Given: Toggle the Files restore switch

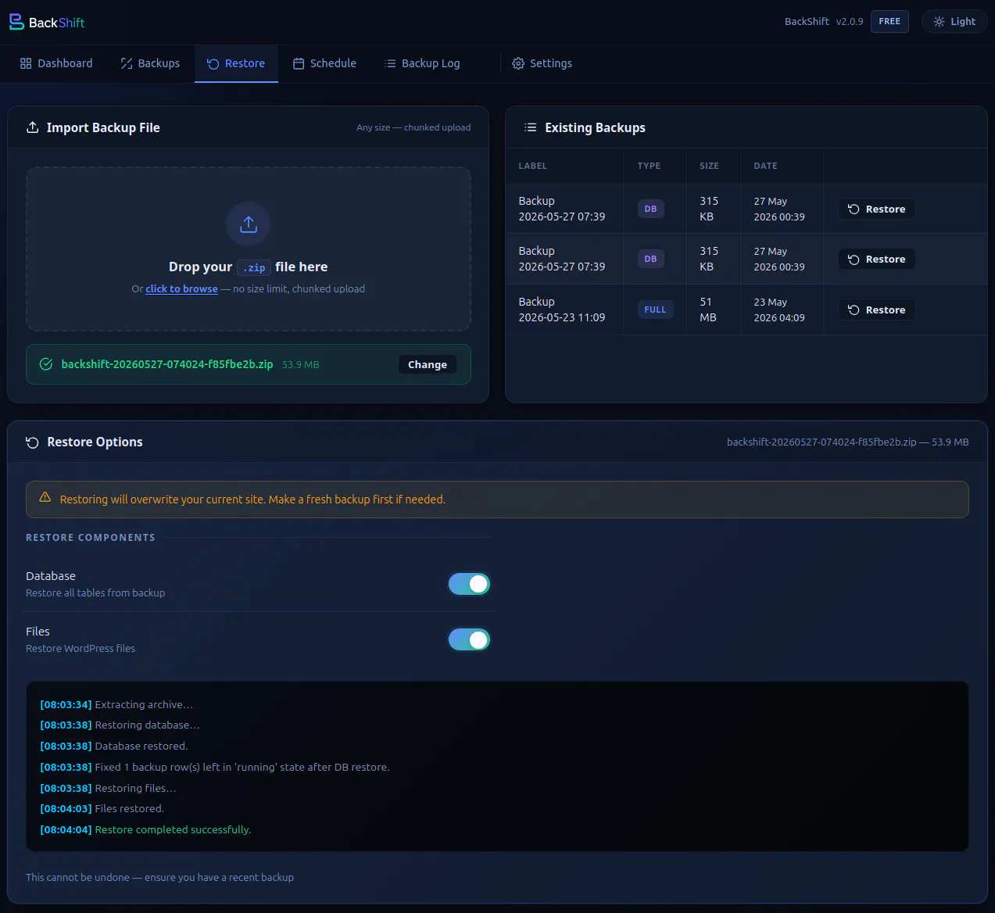Looking at the screenshot, I should coord(469,639).
